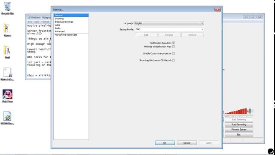The width and height of the screenshot is (275, 155).
Task: Check Show Log Window on OBS launch
Action: 174,60
